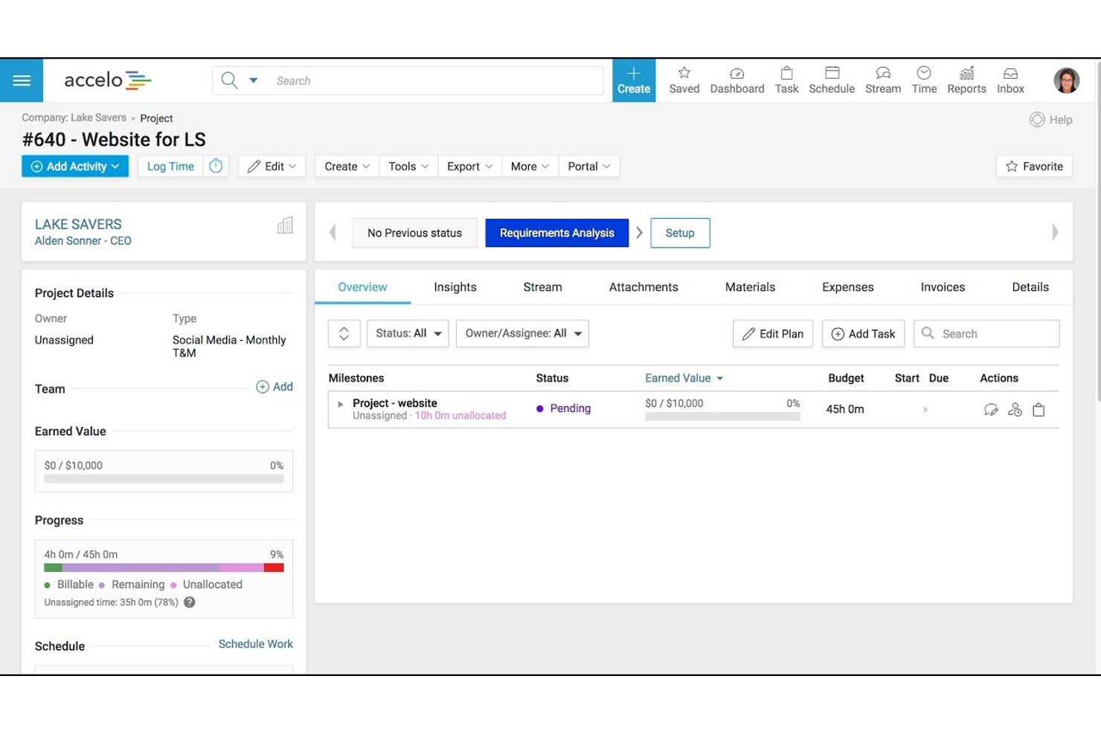Click the blue Create button
The height and width of the screenshot is (734, 1101).
(634, 80)
